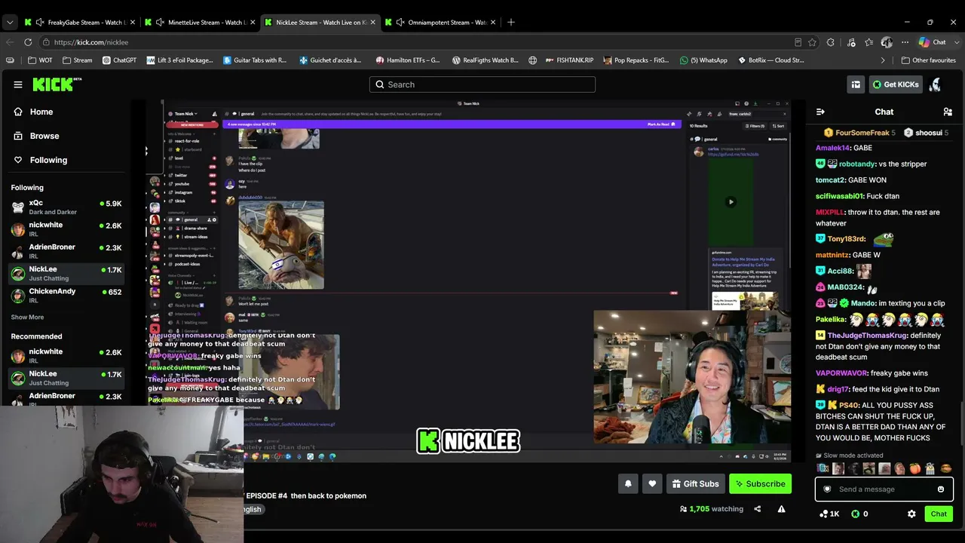Open KICKs balance icon
This screenshot has height=543, width=965.
[x=859, y=514]
